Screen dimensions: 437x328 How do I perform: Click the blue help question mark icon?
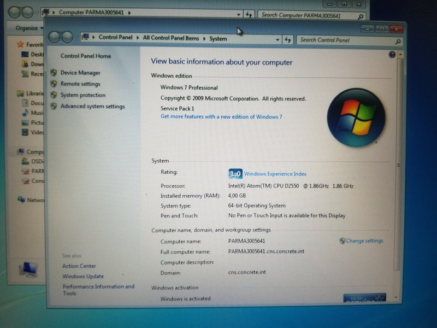pos(392,55)
